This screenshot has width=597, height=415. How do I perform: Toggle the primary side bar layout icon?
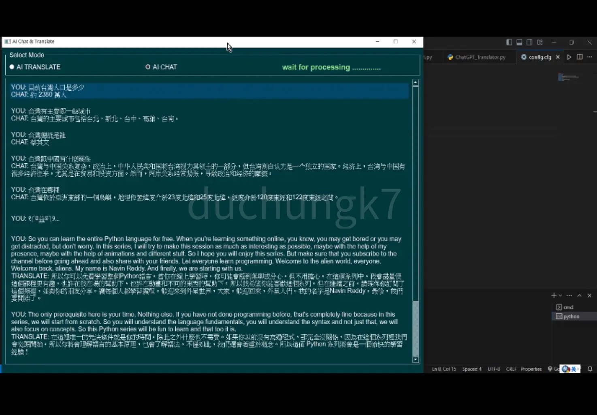pyautogui.click(x=509, y=42)
